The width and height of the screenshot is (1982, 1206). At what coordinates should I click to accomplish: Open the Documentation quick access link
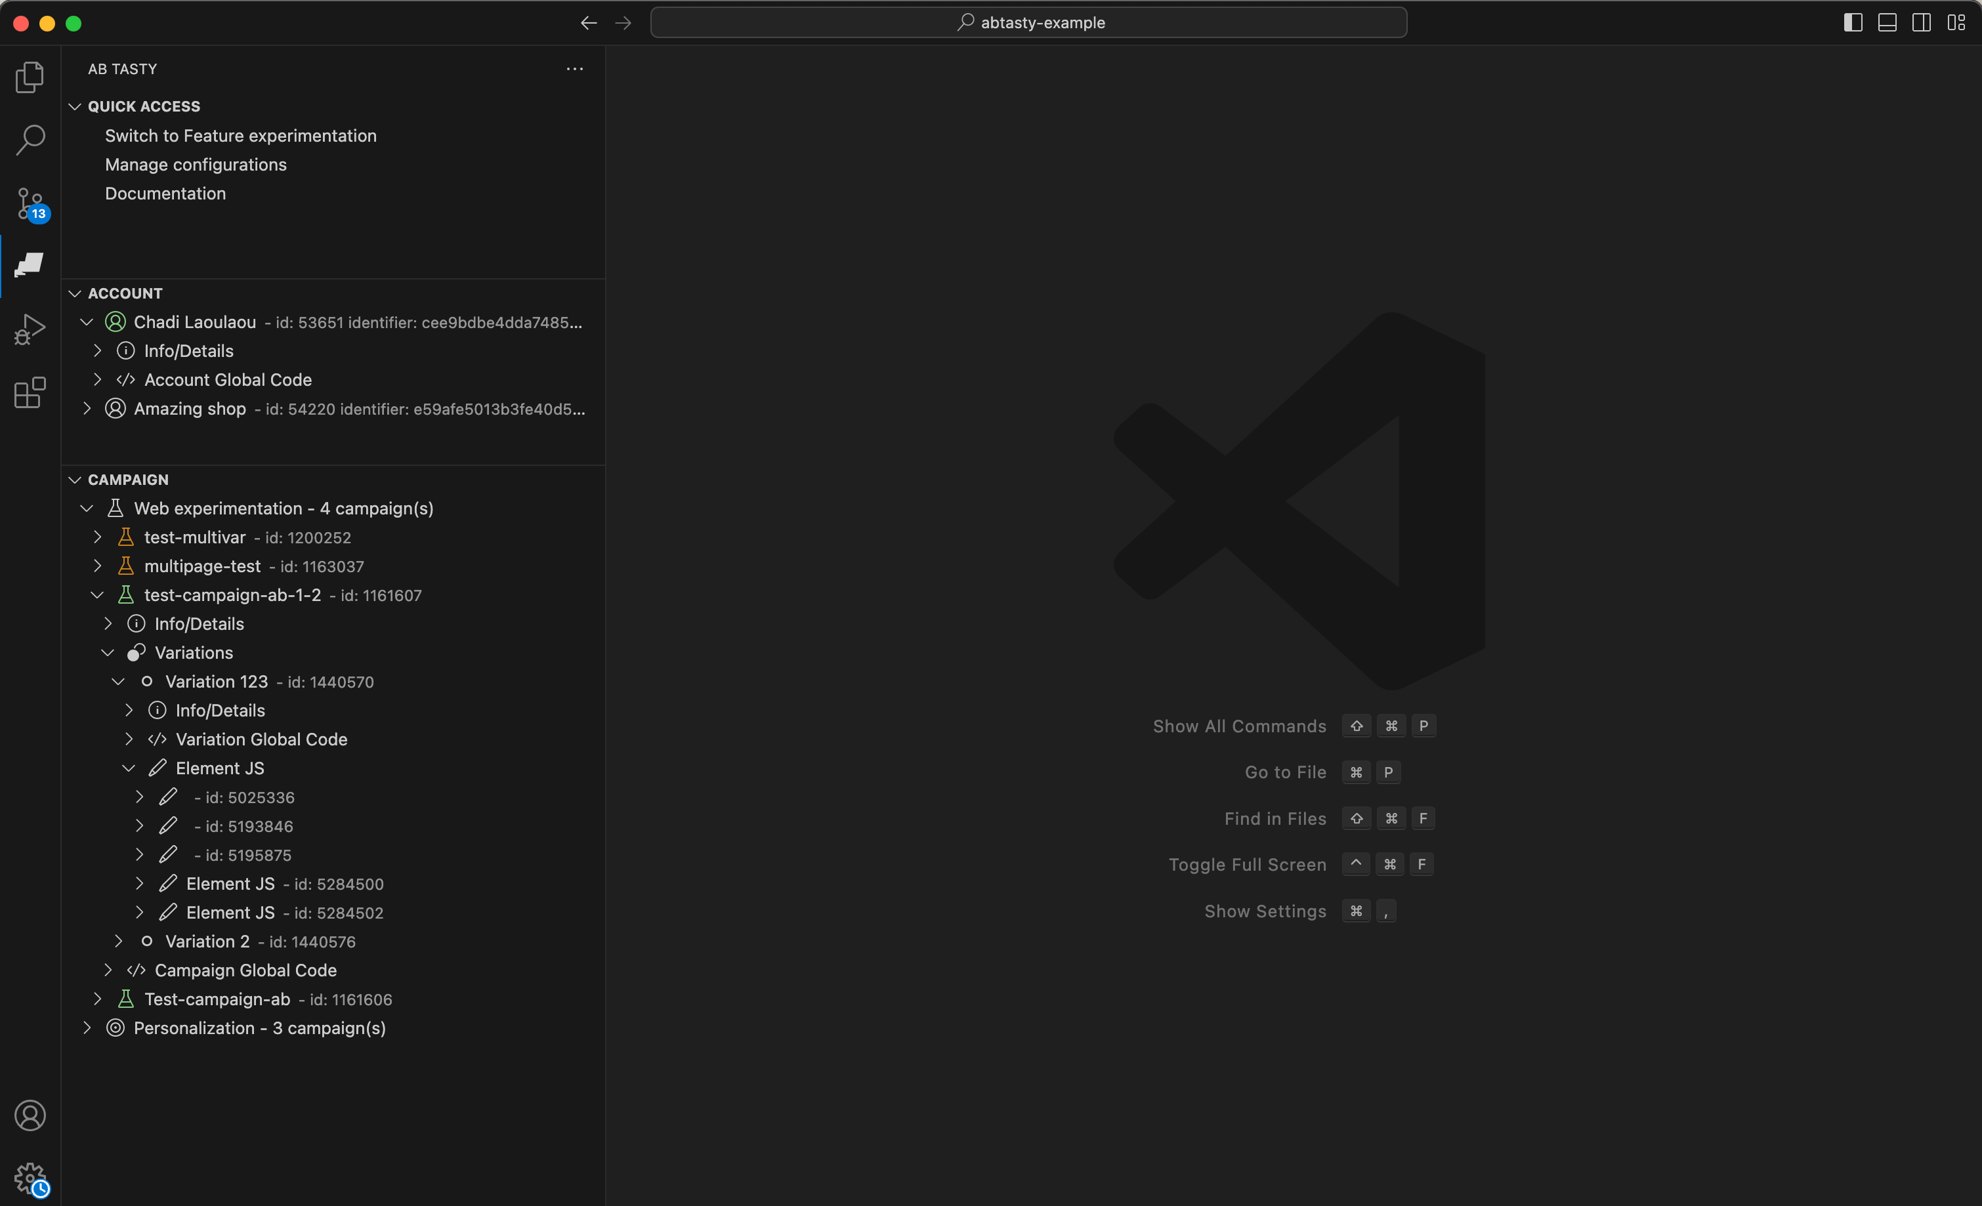click(x=165, y=194)
